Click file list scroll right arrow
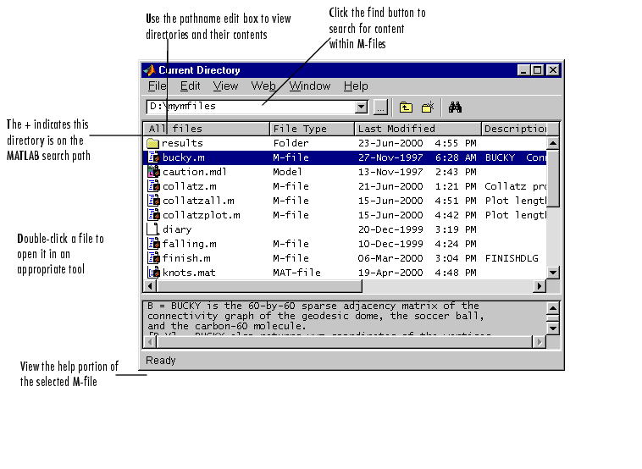The image size is (642, 469). pos(540,286)
